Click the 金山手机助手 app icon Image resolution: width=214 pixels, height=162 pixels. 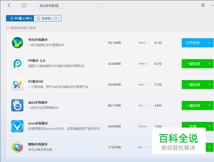pyautogui.click(x=17, y=105)
